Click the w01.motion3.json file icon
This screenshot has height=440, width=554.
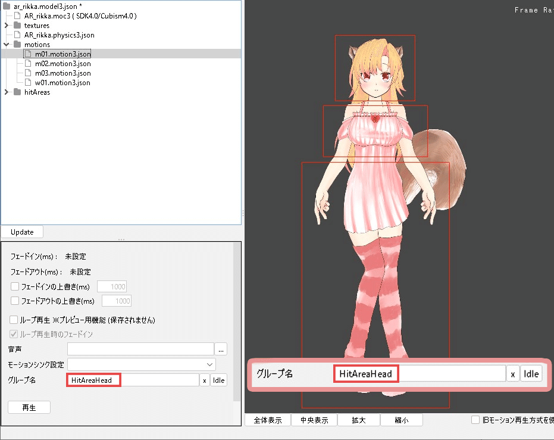coord(28,82)
